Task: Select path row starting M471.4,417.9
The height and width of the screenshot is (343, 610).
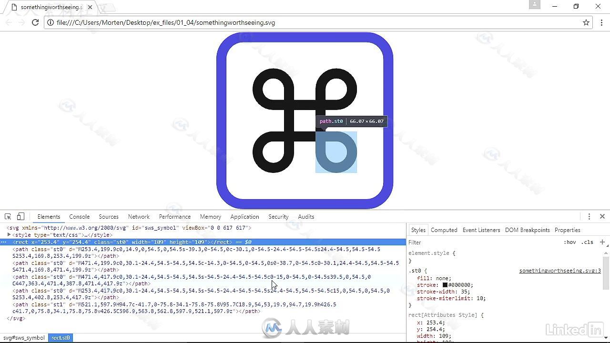Action: 203,280
